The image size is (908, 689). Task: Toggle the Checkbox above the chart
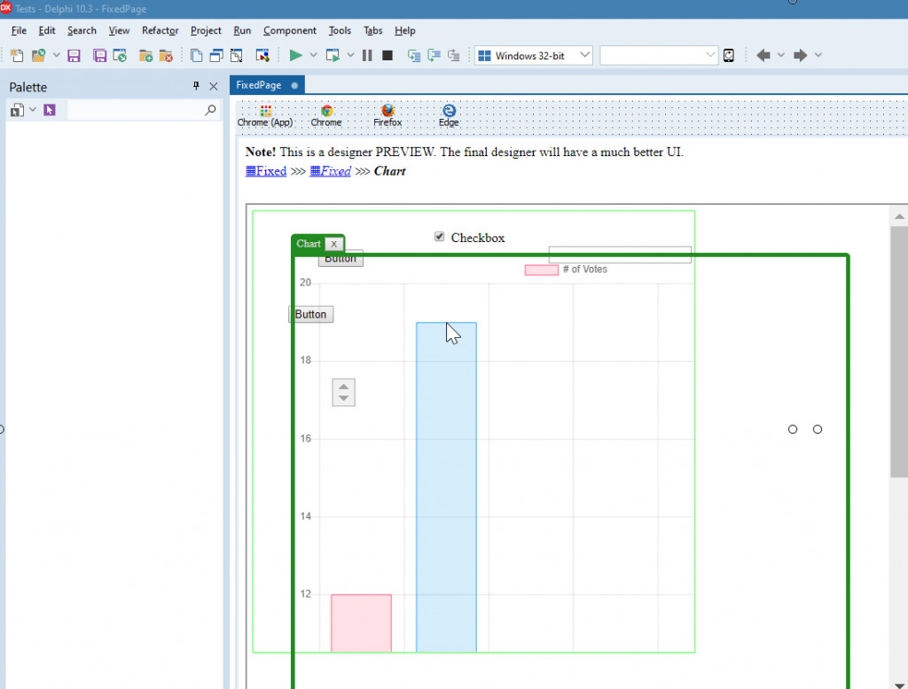click(439, 237)
